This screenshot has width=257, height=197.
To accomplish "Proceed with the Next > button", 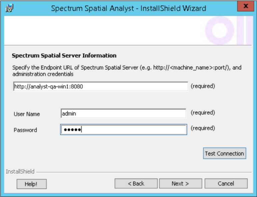I will tap(180, 184).
